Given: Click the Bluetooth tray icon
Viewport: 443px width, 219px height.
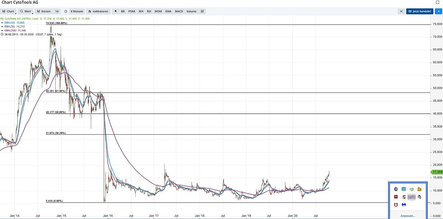Looking at the screenshot, I should point(395,189).
